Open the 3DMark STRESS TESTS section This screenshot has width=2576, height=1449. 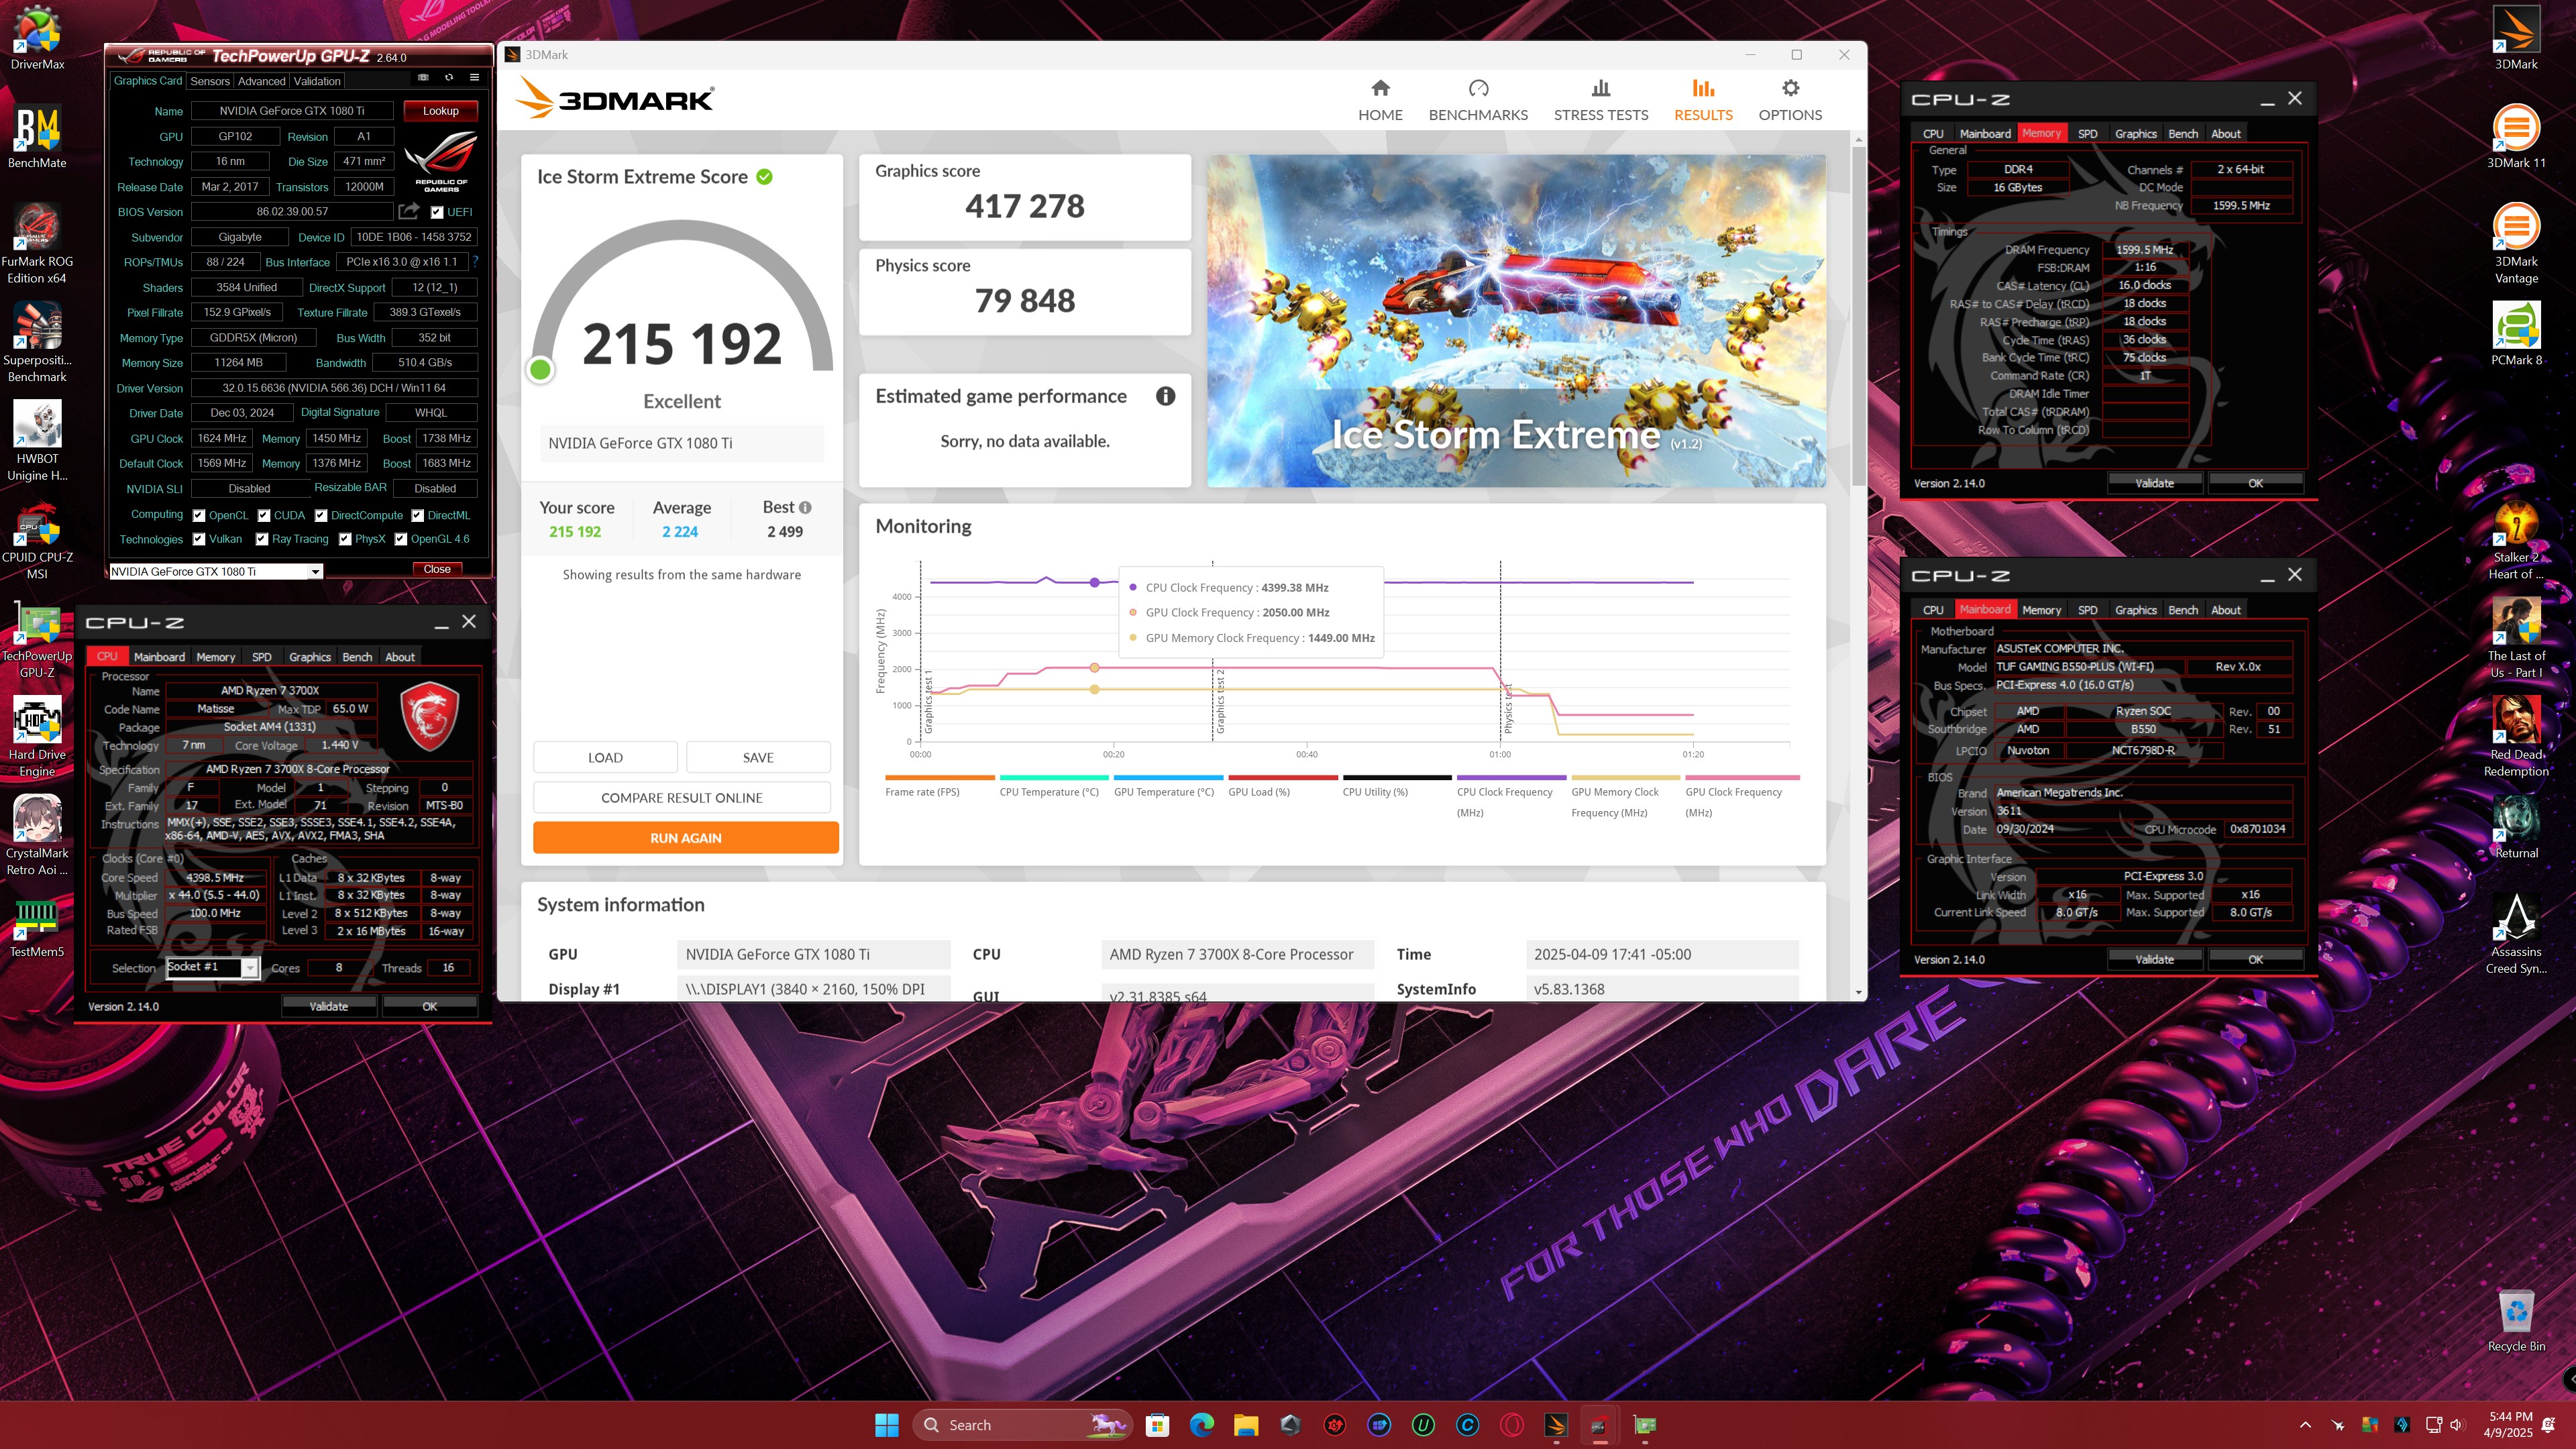click(1600, 100)
